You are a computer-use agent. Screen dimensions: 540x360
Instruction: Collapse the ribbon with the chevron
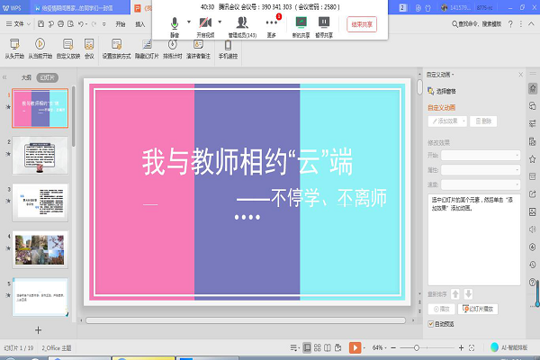(x=531, y=23)
